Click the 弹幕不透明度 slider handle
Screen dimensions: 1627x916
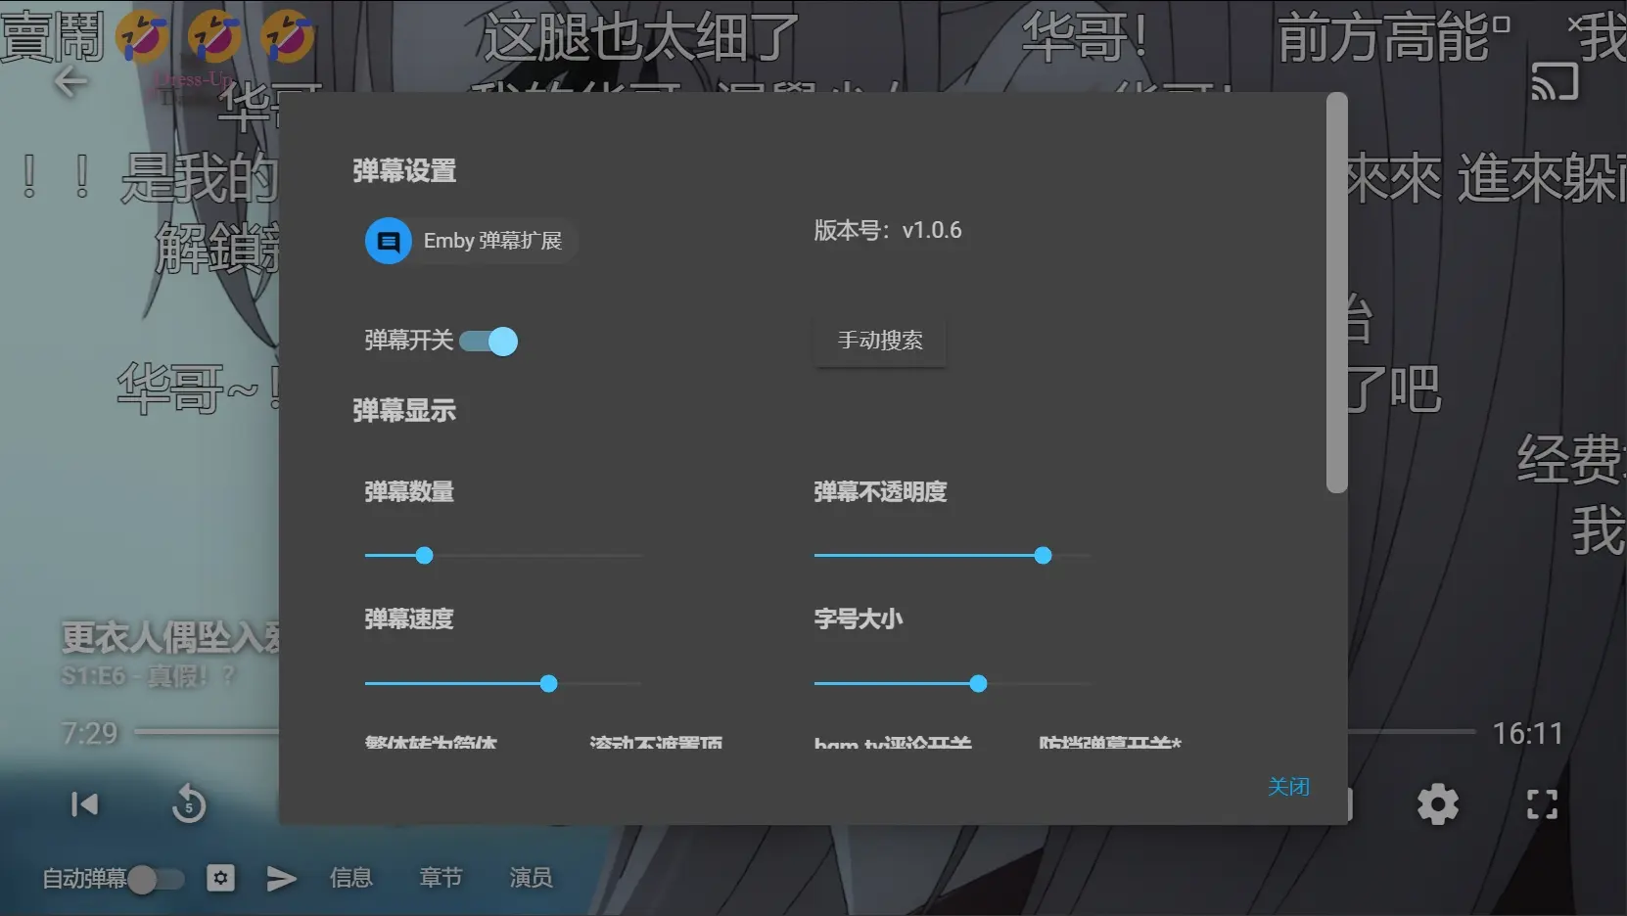pyautogui.click(x=1043, y=556)
